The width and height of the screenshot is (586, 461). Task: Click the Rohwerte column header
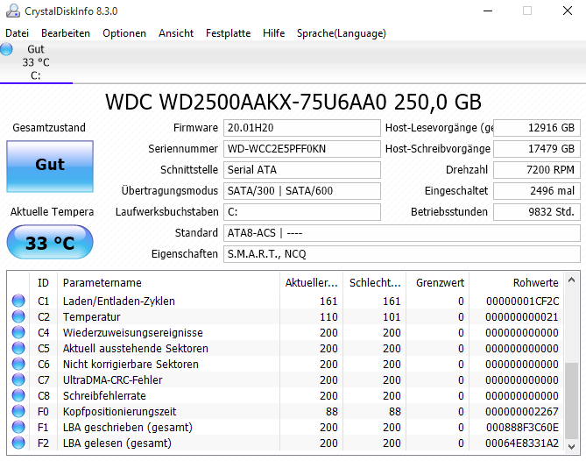(x=516, y=283)
